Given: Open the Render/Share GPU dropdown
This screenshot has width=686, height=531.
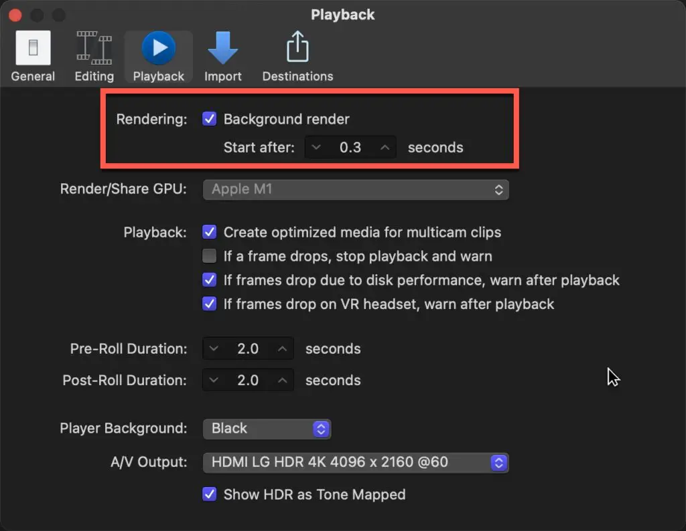Looking at the screenshot, I should click(356, 189).
